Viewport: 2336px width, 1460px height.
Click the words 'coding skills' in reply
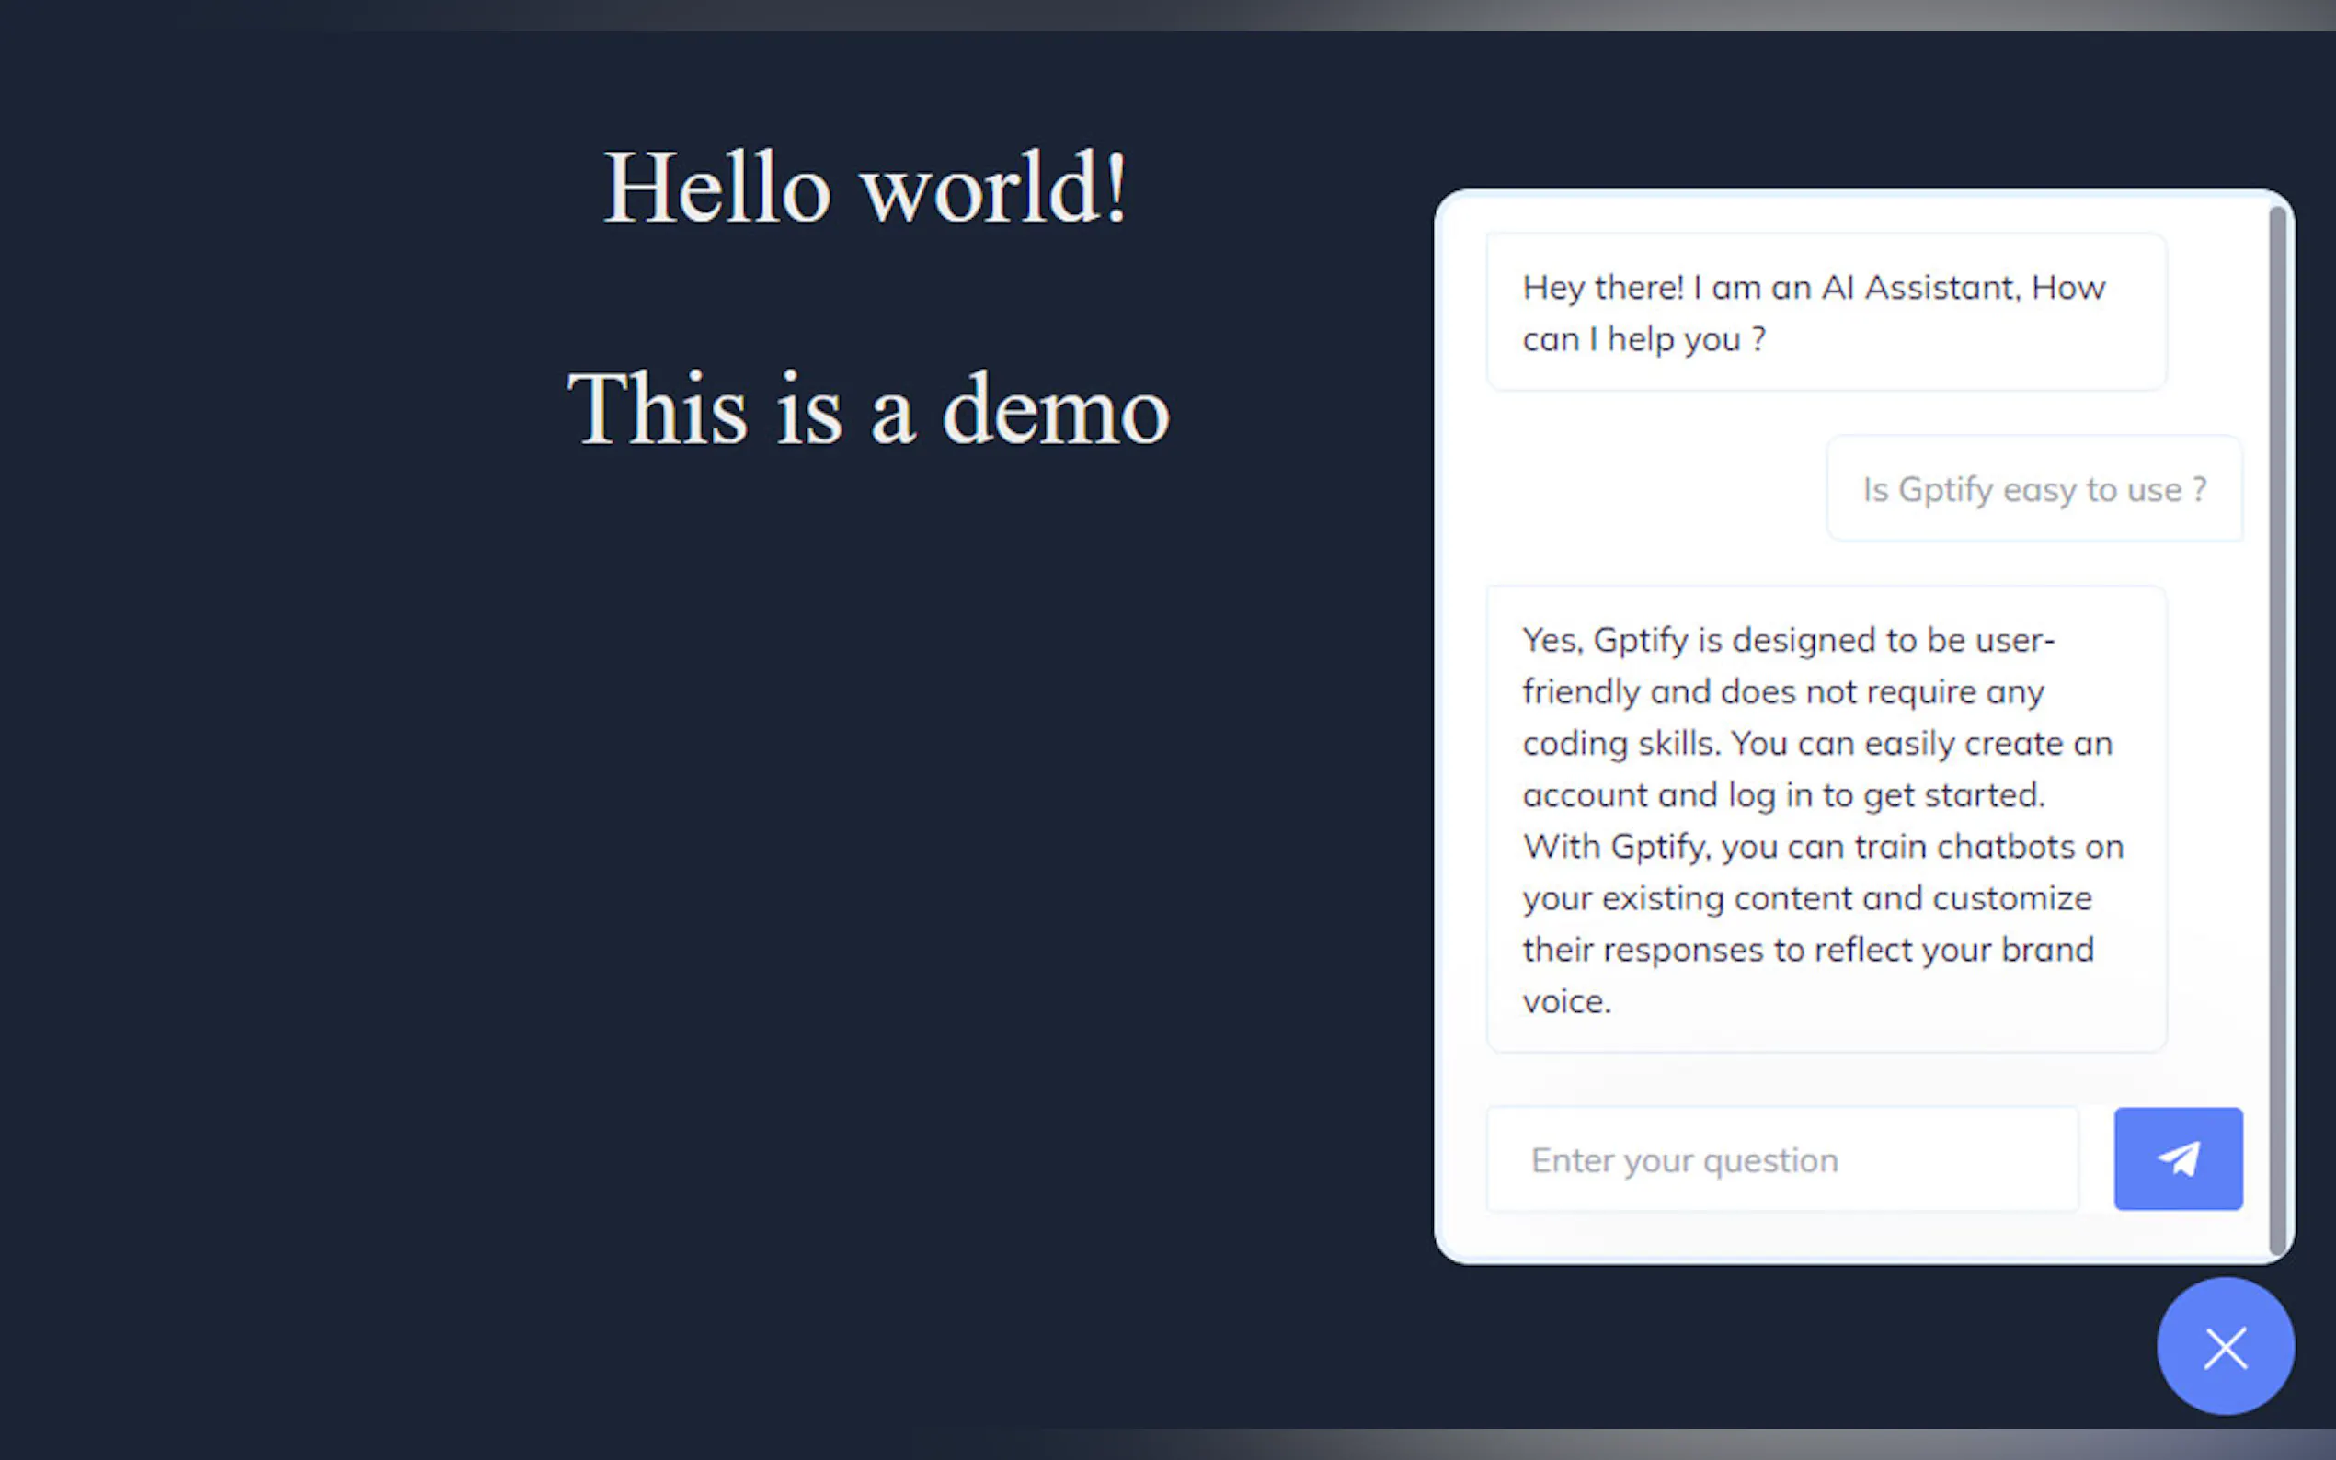click(x=1620, y=744)
